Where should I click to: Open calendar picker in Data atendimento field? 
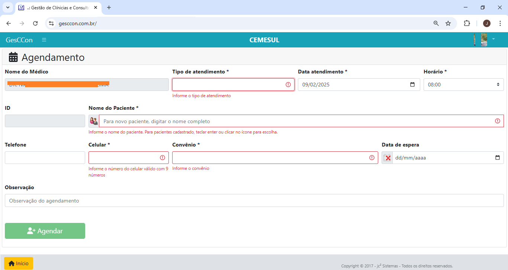[x=412, y=85]
